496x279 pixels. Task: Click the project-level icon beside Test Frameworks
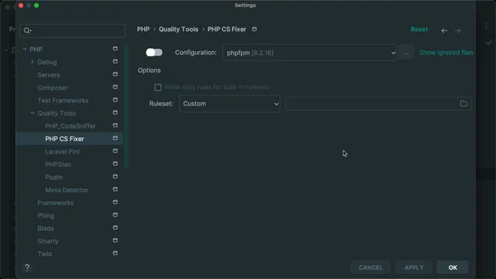pyautogui.click(x=115, y=100)
